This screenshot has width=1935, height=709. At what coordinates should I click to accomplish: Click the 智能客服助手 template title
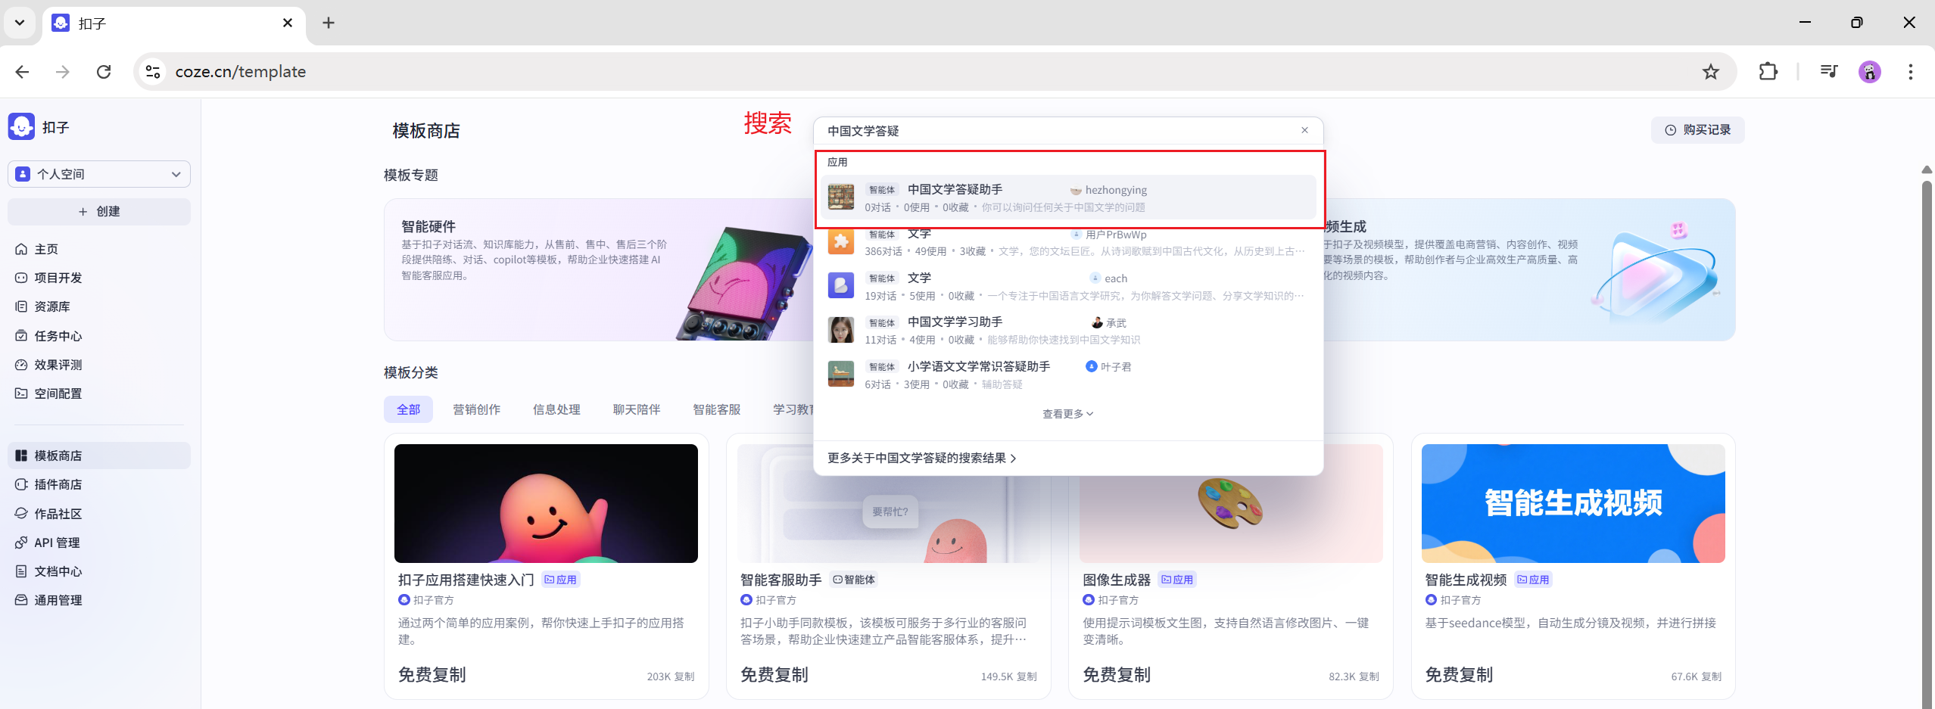pyautogui.click(x=781, y=580)
